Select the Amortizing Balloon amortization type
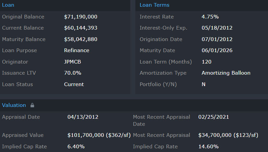 (226, 73)
